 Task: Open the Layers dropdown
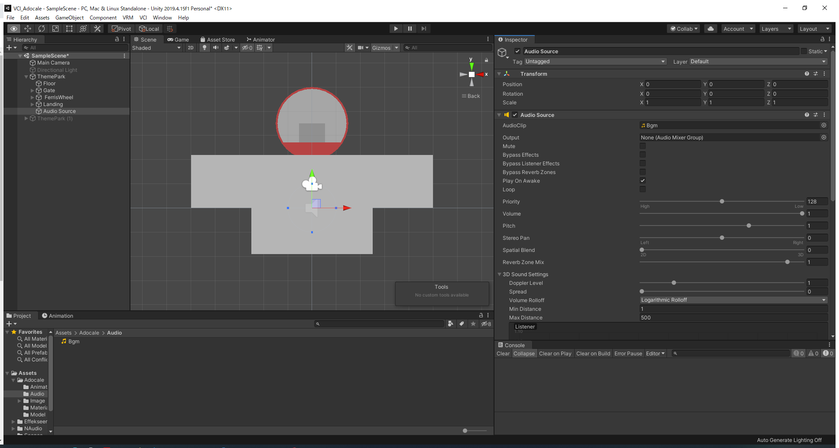tap(776, 29)
